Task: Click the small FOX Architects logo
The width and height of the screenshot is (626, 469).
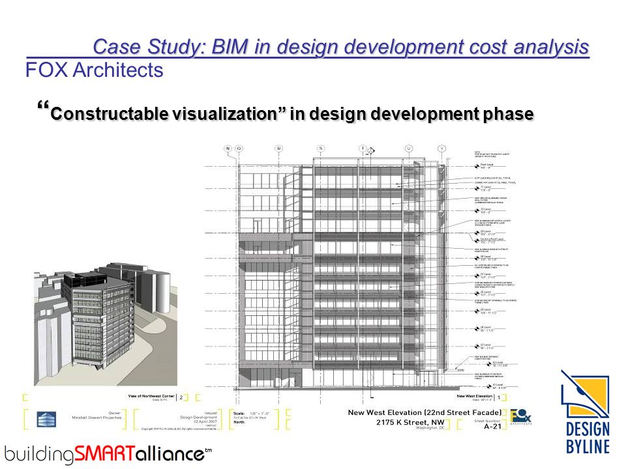Action: click(521, 416)
